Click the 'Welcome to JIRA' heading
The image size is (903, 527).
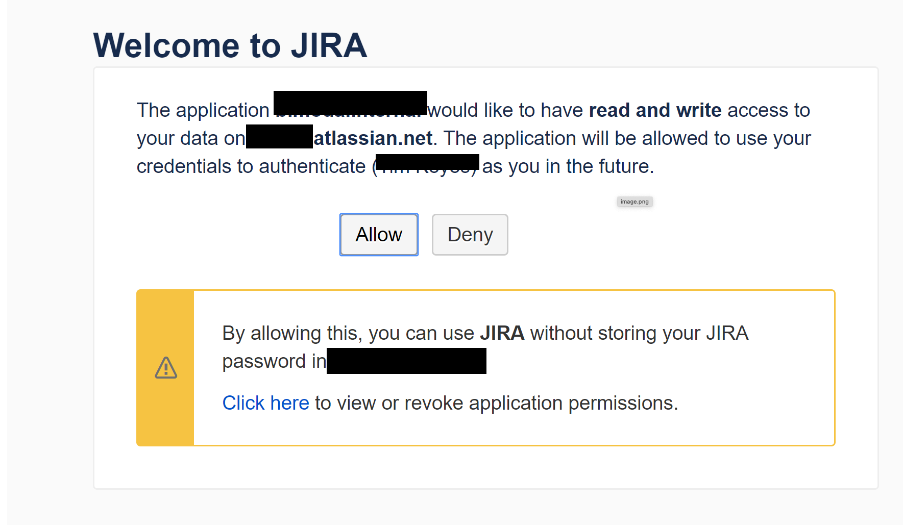coord(230,45)
